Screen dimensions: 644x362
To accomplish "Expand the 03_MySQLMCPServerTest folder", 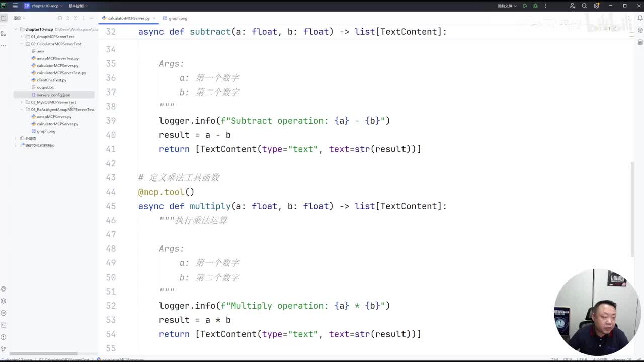I will click(21, 102).
